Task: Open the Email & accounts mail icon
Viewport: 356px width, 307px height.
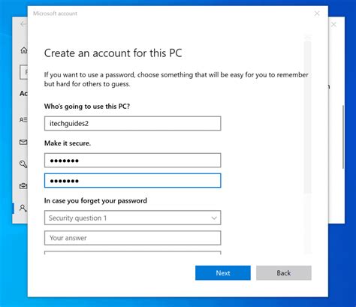Action: (x=23, y=142)
